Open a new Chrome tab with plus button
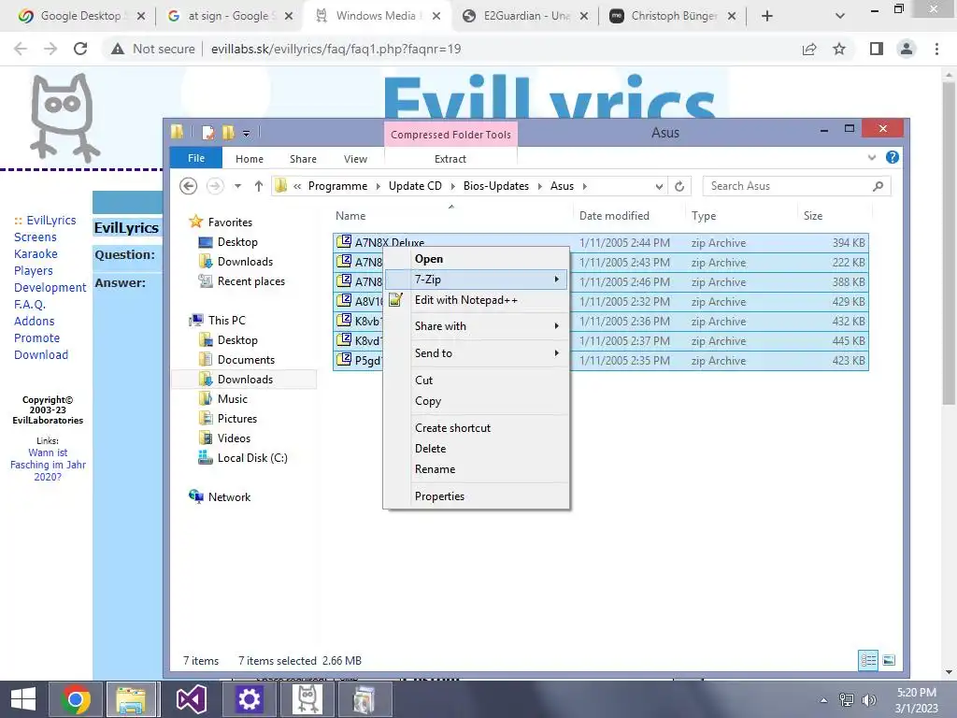This screenshot has width=957, height=718. point(767,16)
